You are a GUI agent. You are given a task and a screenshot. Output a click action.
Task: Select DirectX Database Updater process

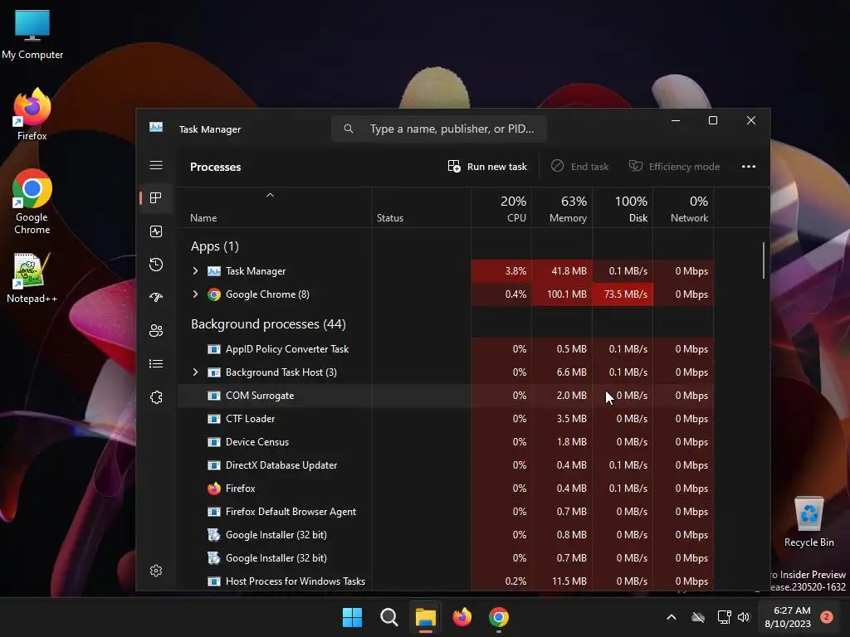446,465
